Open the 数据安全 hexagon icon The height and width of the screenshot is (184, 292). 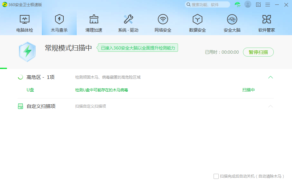[x=198, y=19]
